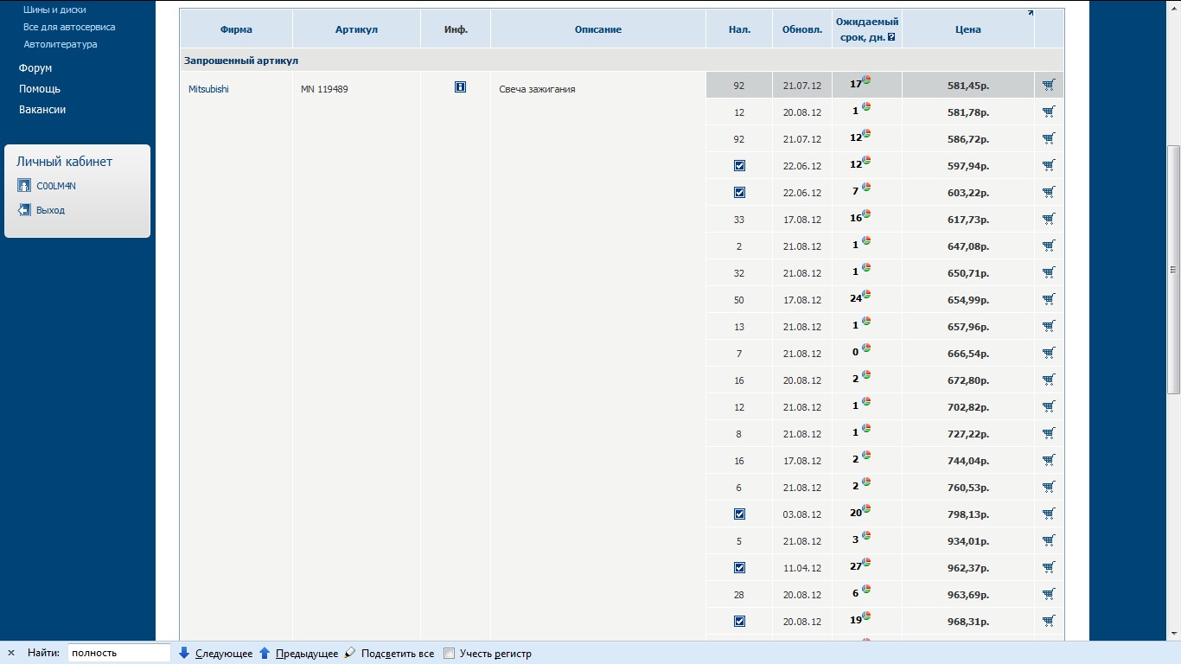The image size is (1181, 664).
Task: Add the 934,01р. offer to cart
Action: 1049,540
